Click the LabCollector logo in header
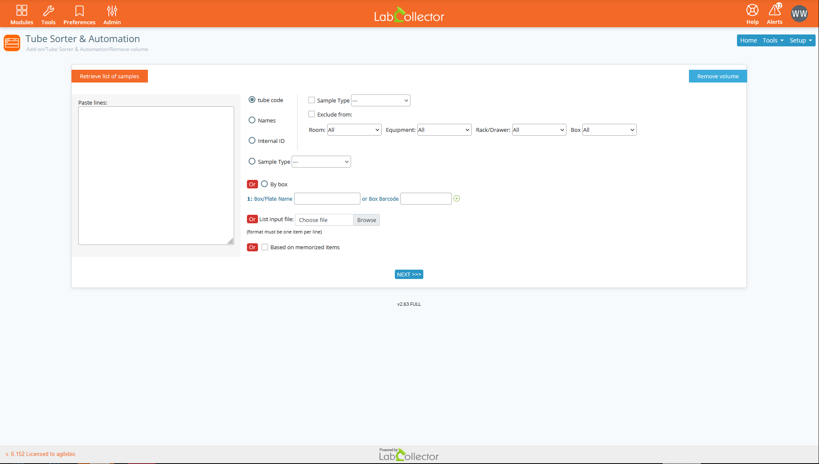The height and width of the screenshot is (464, 819). tap(409, 15)
